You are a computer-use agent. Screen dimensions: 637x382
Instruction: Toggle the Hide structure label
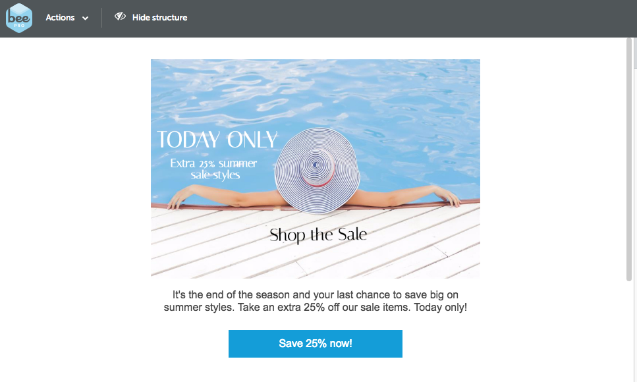[159, 18]
